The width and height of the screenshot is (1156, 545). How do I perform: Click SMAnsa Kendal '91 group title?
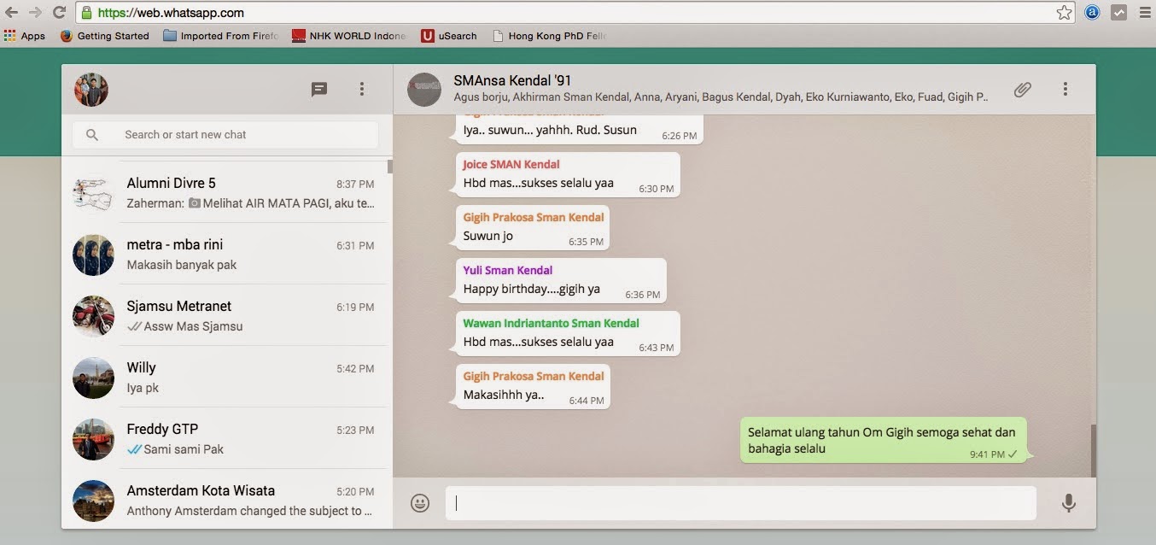click(512, 80)
